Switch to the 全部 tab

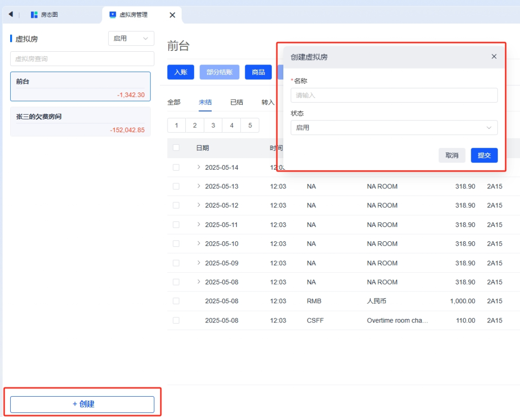pyautogui.click(x=174, y=102)
